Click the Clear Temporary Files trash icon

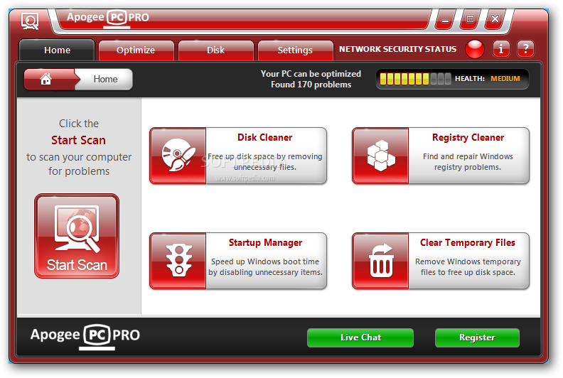click(380, 261)
